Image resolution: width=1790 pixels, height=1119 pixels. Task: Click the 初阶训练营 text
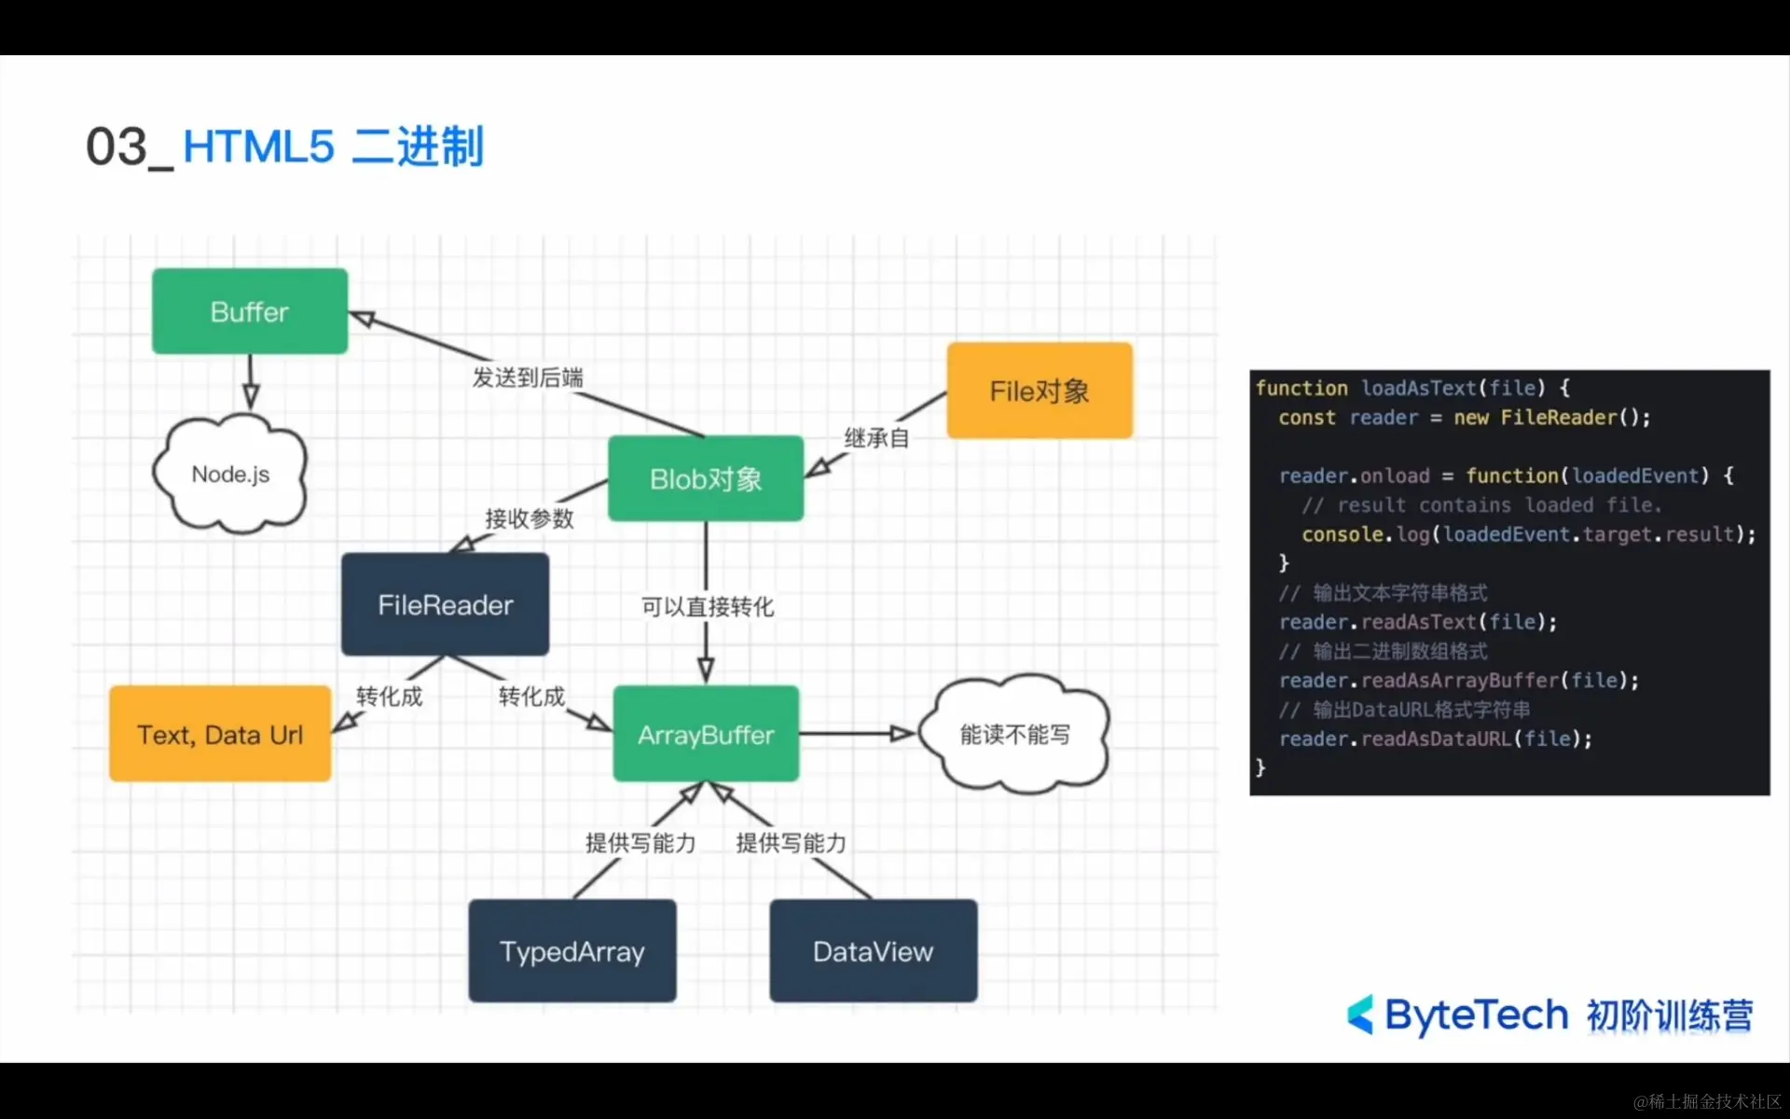(1670, 1015)
